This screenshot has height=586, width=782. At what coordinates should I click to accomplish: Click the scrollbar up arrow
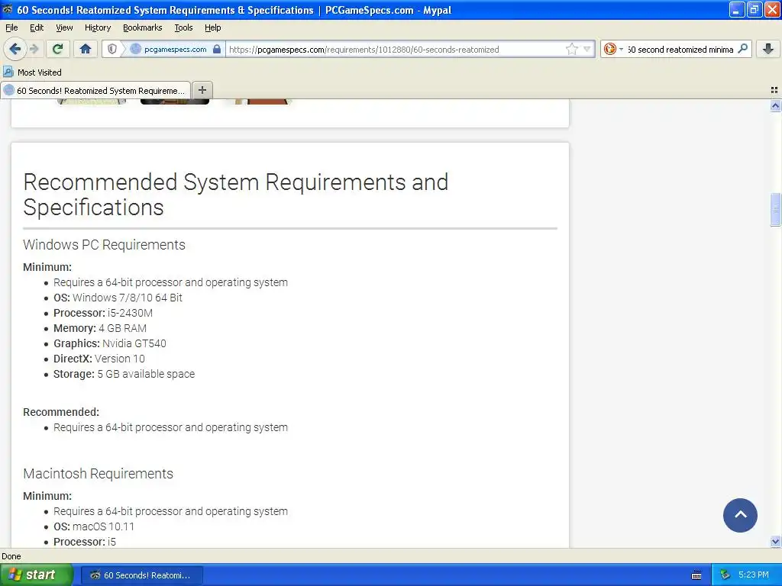coord(775,105)
